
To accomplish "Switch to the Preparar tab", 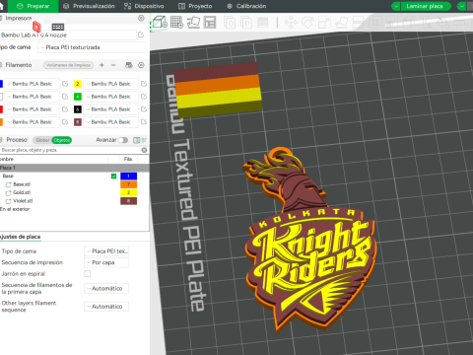I will (x=33, y=6).
